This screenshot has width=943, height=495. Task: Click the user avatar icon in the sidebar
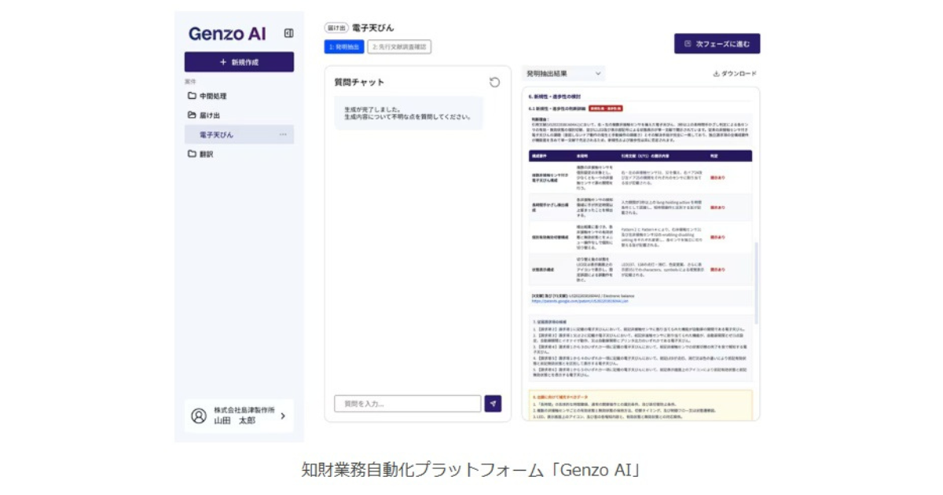(200, 415)
